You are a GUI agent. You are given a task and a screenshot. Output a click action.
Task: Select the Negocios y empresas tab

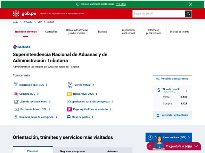point(73,150)
